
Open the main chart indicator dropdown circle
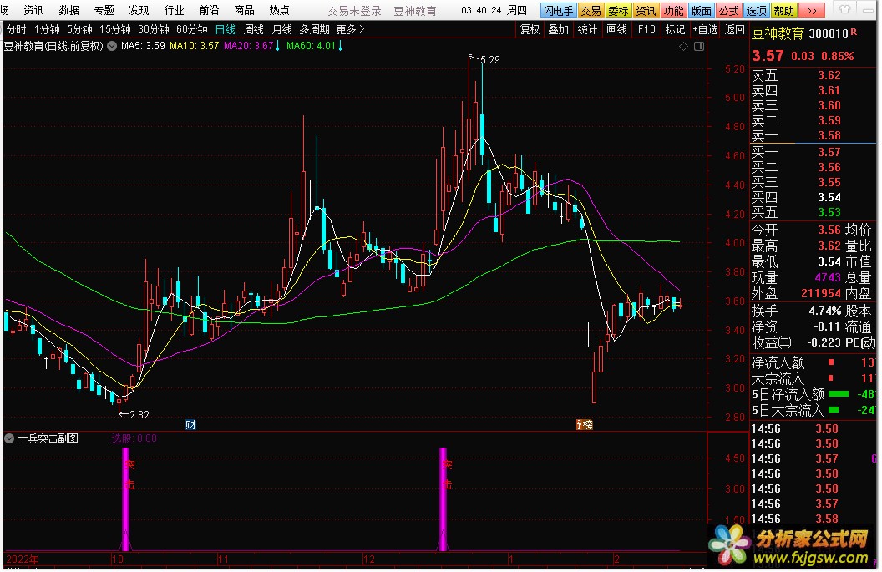coord(112,46)
